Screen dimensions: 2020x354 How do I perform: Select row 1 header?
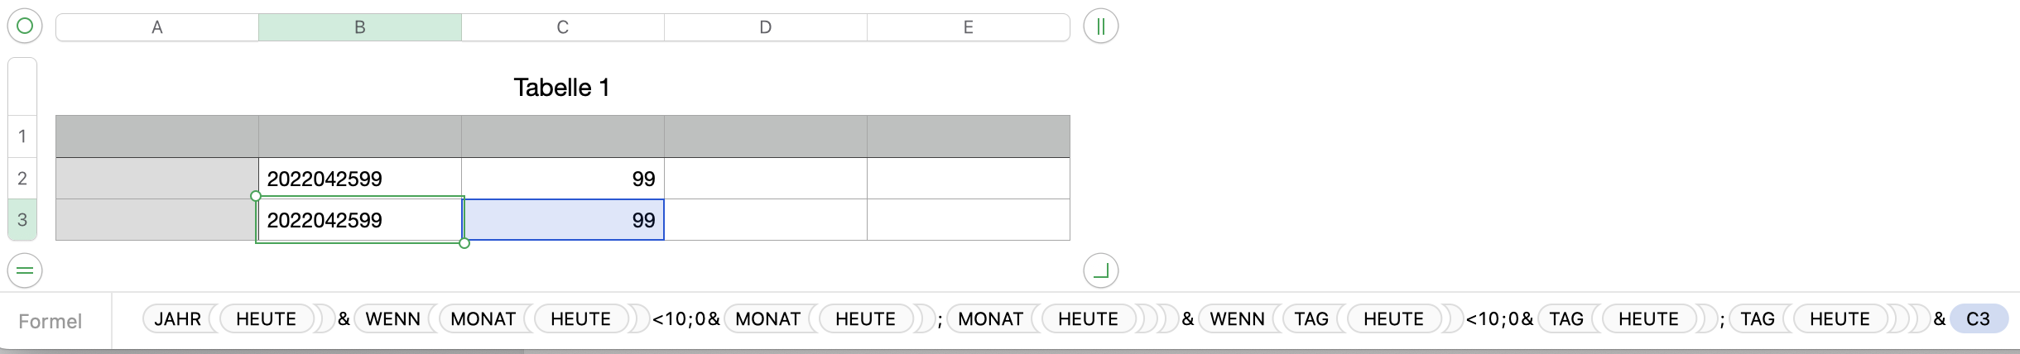pos(22,136)
